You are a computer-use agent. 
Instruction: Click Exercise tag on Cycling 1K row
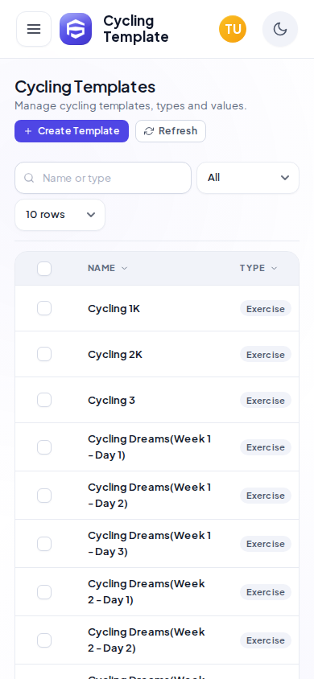(x=266, y=309)
